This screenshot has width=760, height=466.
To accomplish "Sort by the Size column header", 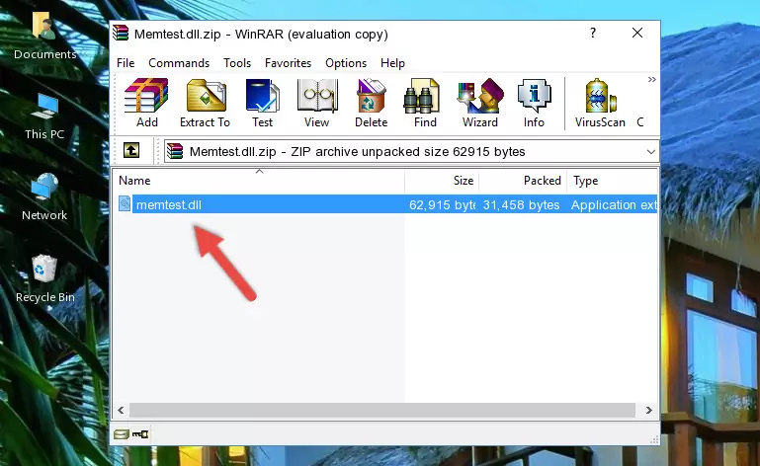I will (442, 181).
